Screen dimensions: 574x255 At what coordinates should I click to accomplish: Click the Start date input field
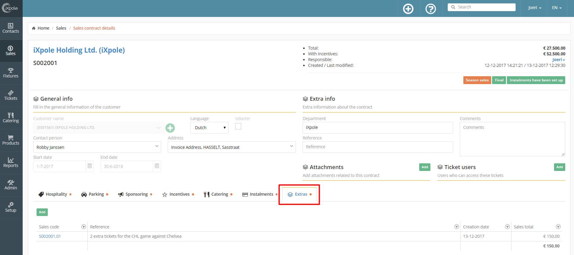[60, 166]
